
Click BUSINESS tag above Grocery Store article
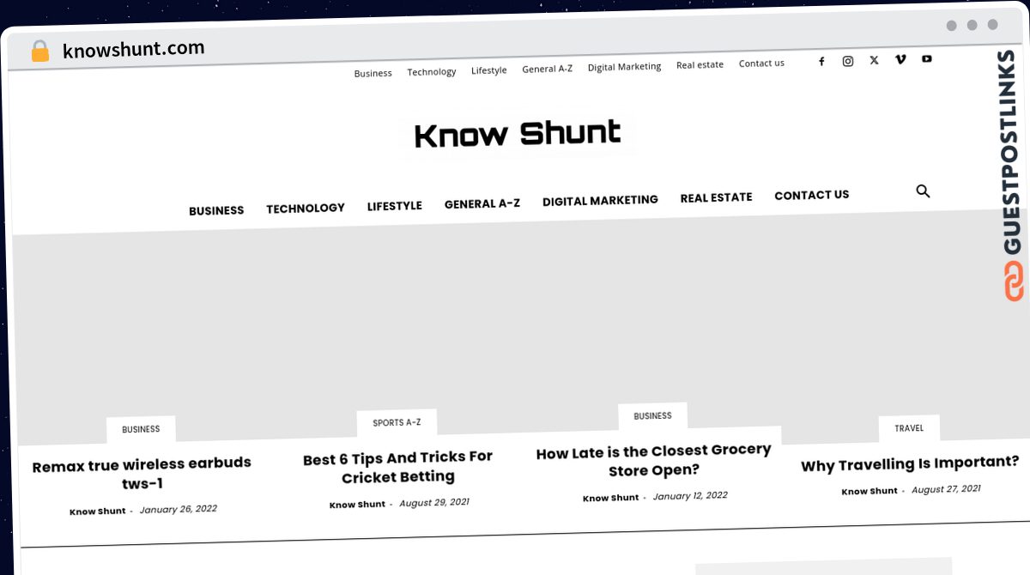(652, 416)
